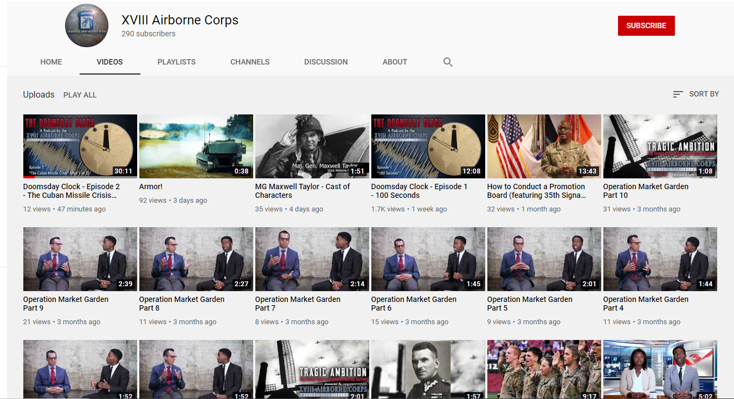Image resolution: width=734 pixels, height=399 pixels.
Task: Open the soldiers oath 9:17 video thumbnail
Action: [x=544, y=369]
